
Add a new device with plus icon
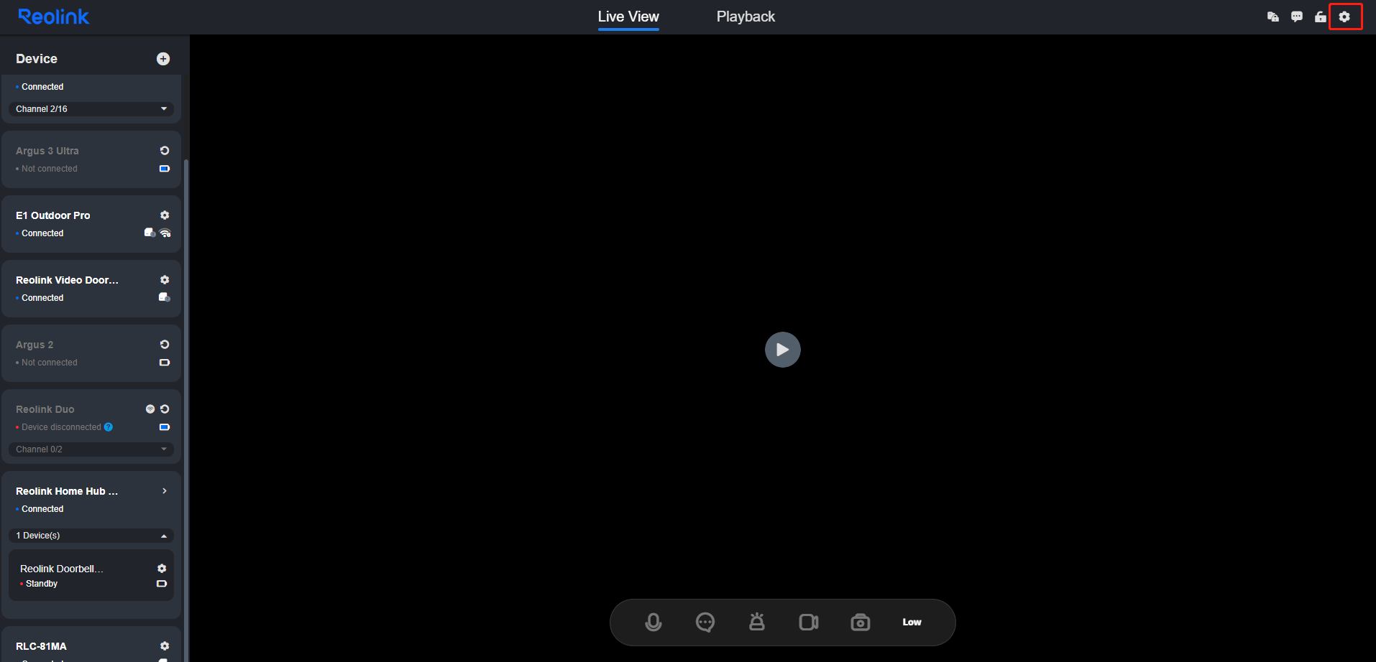tap(163, 59)
